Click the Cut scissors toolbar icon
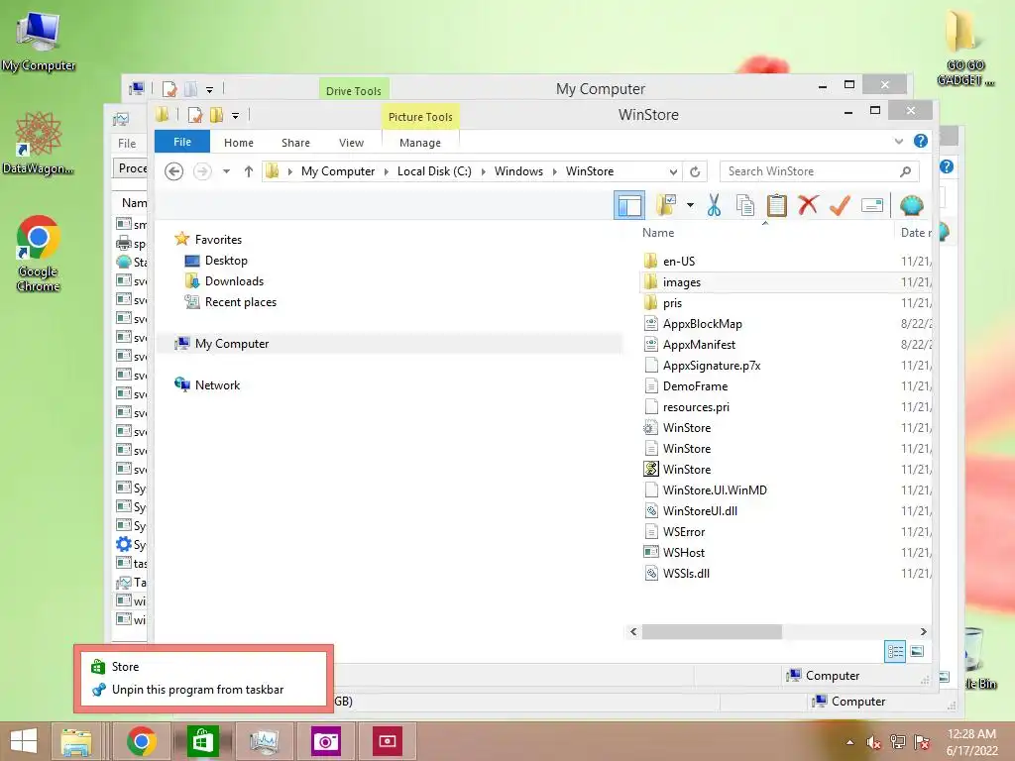Viewport: 1015px width, 761px height. (x=714, y=206)
